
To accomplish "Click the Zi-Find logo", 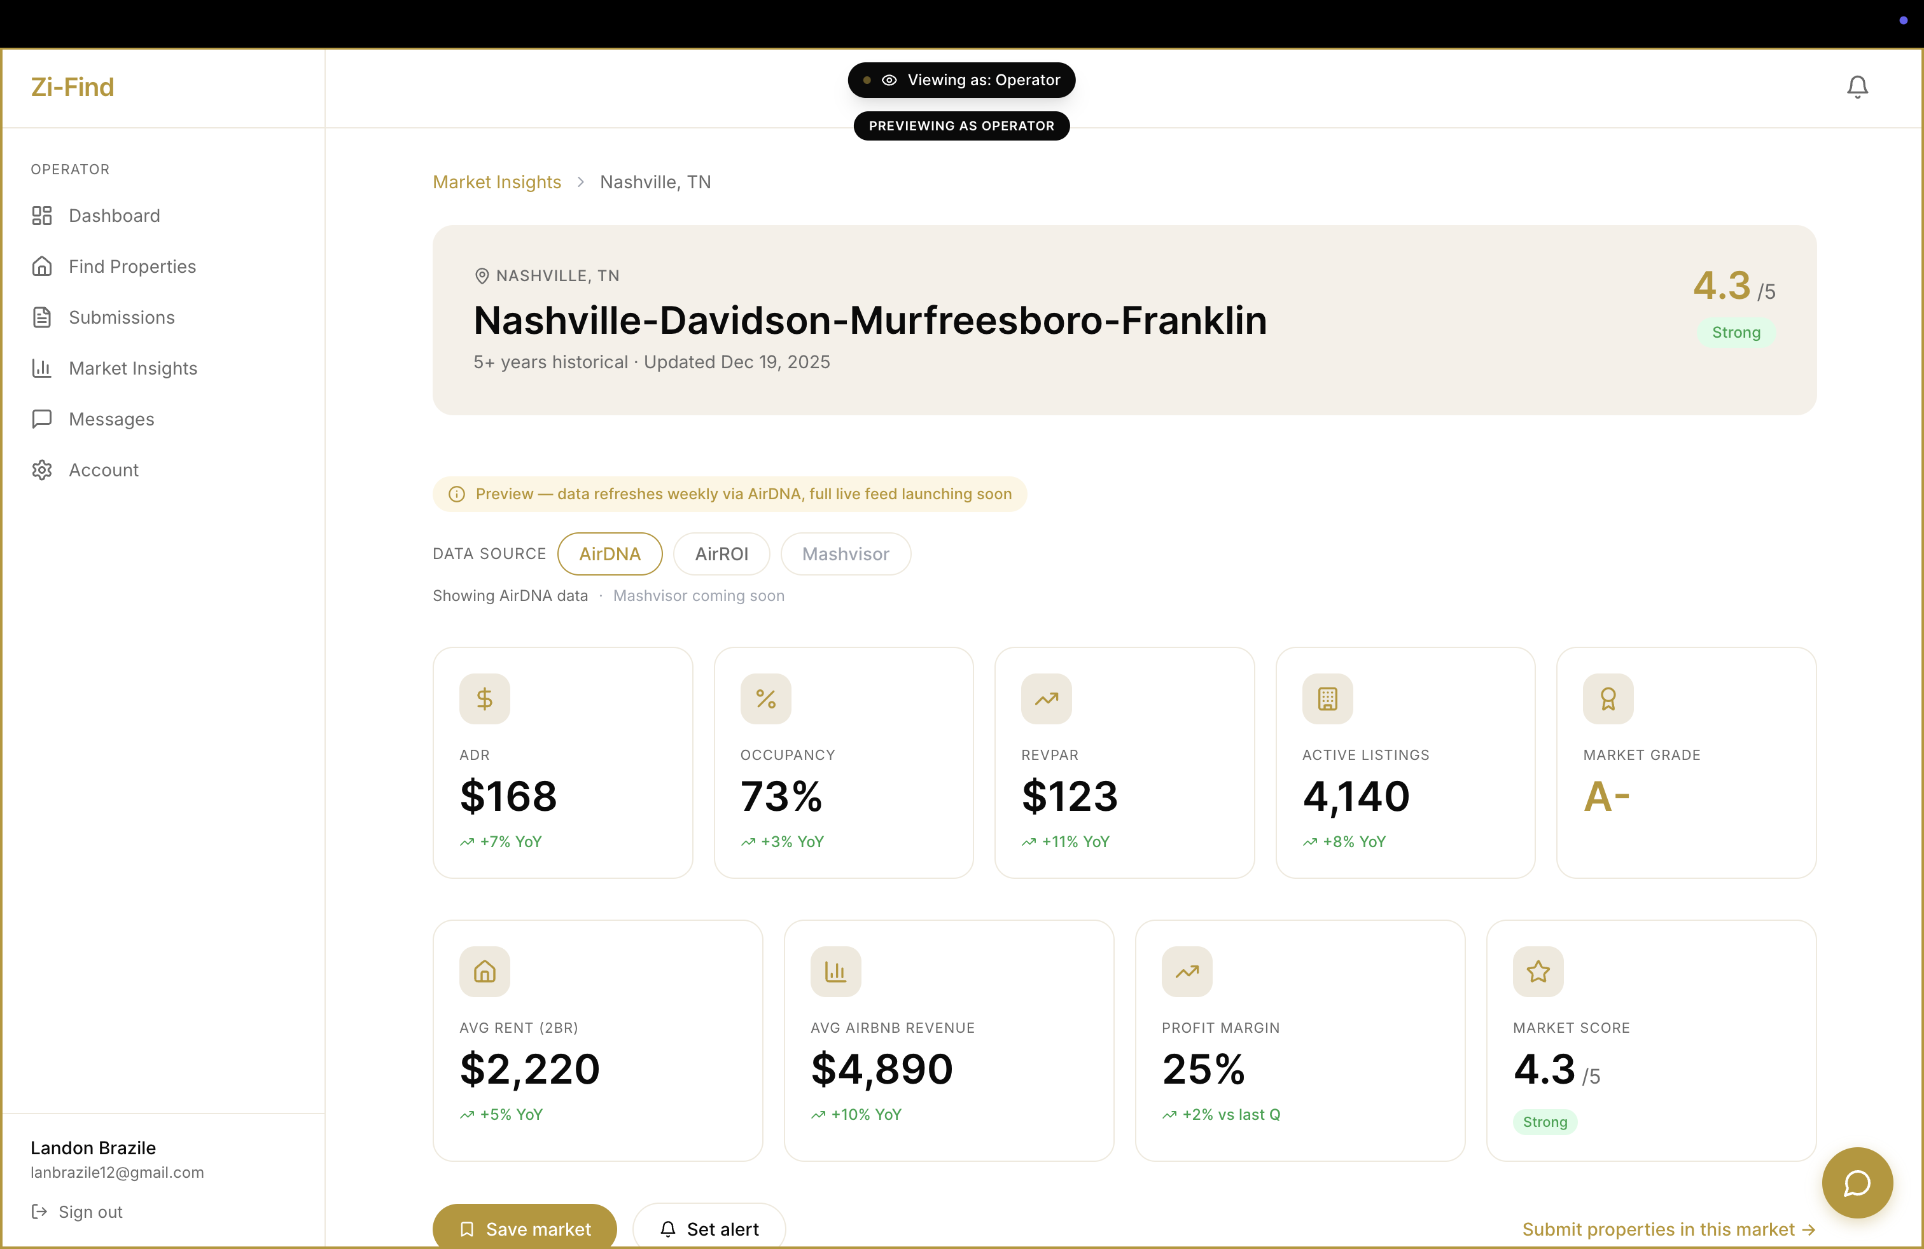I will (x=72, y=87).
